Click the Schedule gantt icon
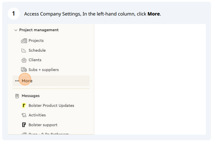 point(24,50)
